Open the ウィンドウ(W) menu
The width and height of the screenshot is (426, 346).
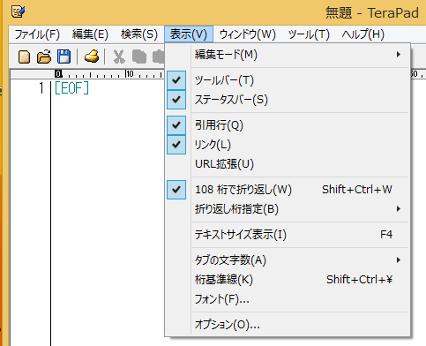coord(248,34)
